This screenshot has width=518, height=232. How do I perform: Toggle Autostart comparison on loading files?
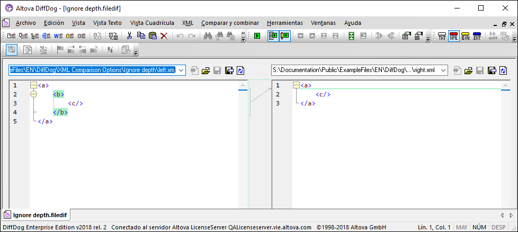click(273, 35)
